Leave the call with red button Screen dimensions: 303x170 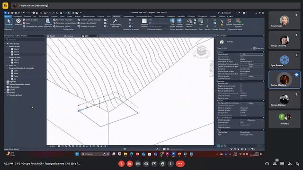coord(180,164)
